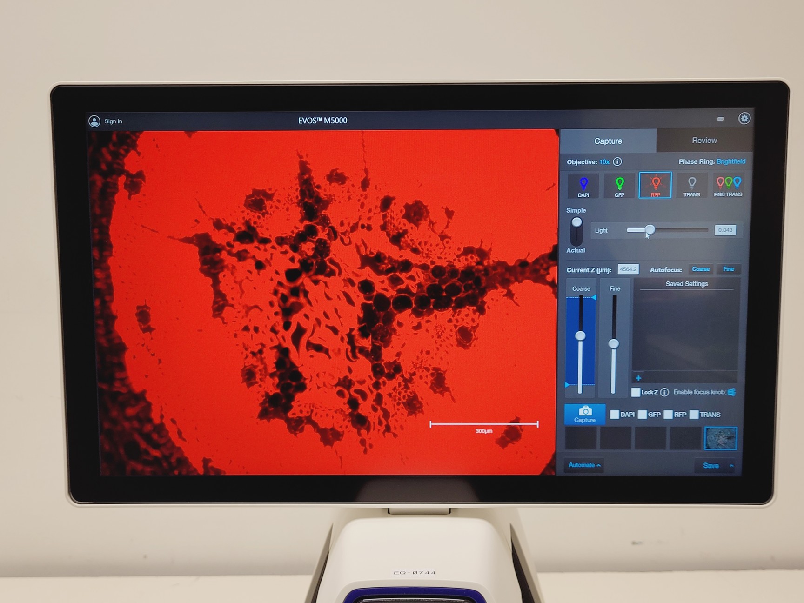Image resolution: width=804 pixels, height=603 pixels.
Task: Switch to the Review tab
Action: (x=704, y=140)
